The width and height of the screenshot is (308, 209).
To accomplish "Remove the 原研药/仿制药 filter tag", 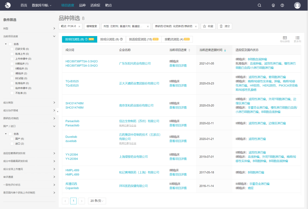I will (196, 26).
